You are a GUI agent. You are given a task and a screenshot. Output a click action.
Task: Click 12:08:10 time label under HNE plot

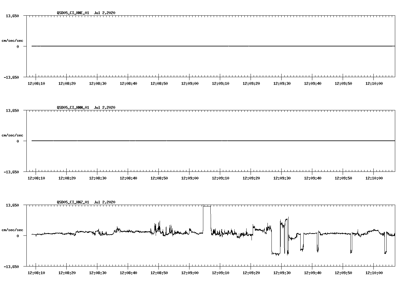pyautogui.click(x=36, y=84)
